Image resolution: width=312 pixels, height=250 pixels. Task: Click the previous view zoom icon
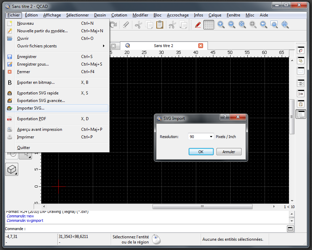(x=263, y=24)
